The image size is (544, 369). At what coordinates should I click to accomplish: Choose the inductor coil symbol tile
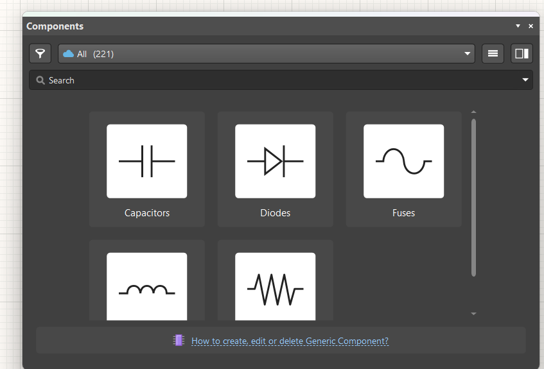click(146, 286)
